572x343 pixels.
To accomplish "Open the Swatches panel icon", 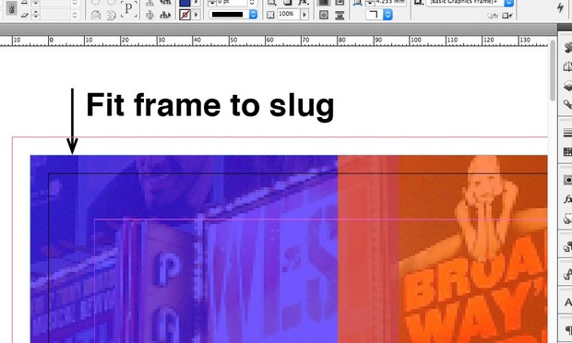I will pyautogui.click(x=567, y=151).
